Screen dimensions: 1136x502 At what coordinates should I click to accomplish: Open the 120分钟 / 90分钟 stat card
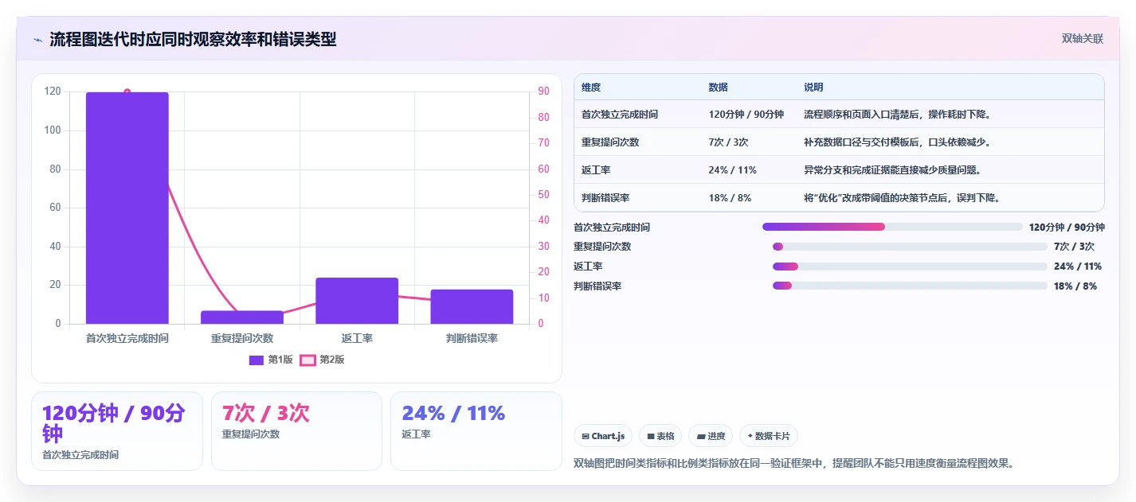[117, 431]
